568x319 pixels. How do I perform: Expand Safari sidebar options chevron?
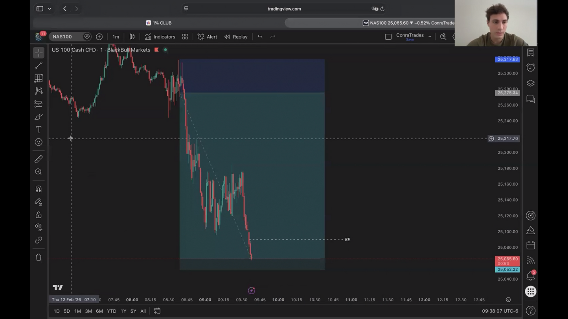pos(50,9)
